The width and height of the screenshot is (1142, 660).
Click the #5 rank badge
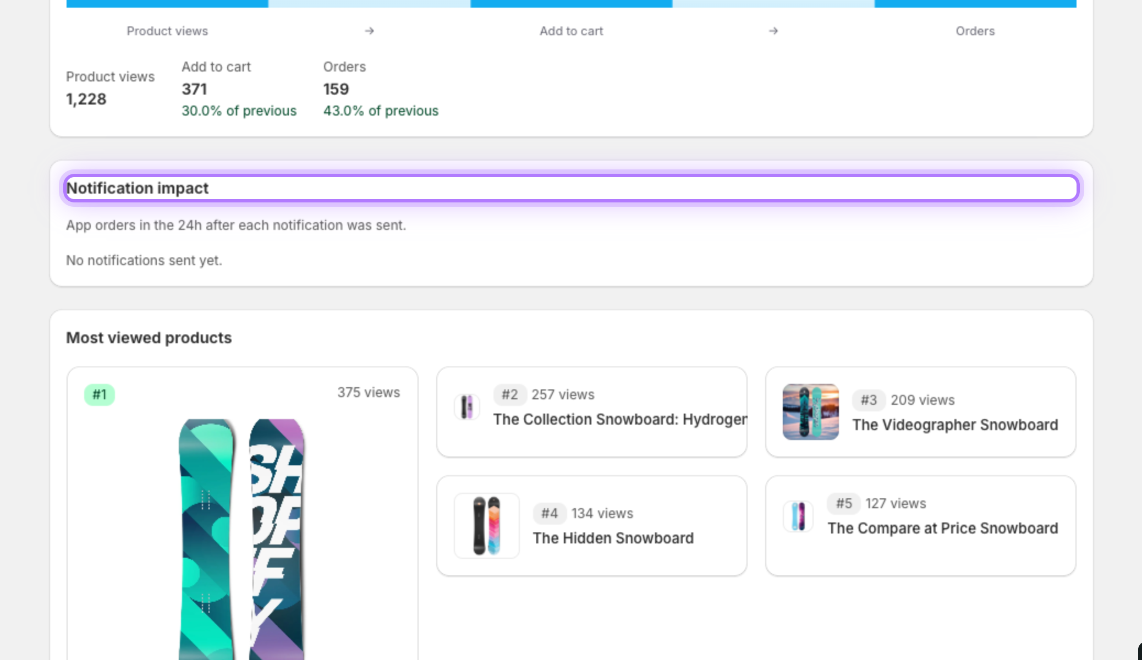[x=844, y=503]
